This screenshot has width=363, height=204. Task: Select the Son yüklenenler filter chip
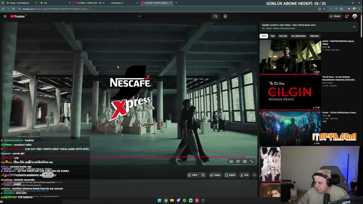(x=298, y=36)
